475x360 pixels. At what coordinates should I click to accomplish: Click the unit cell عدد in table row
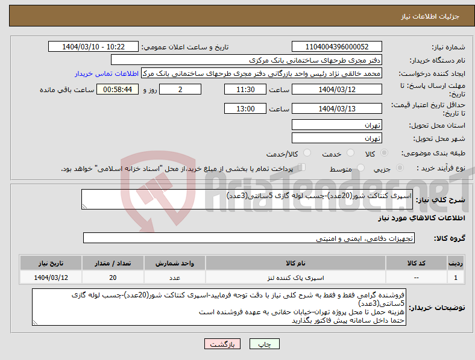pyautogui.click(x=175, y=278)
